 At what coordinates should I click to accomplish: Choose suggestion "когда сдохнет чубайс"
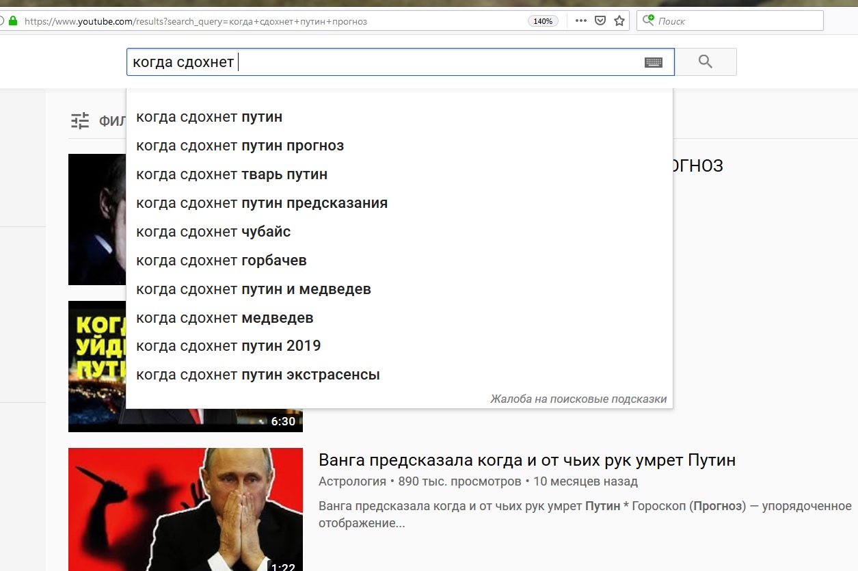[399, 232]
